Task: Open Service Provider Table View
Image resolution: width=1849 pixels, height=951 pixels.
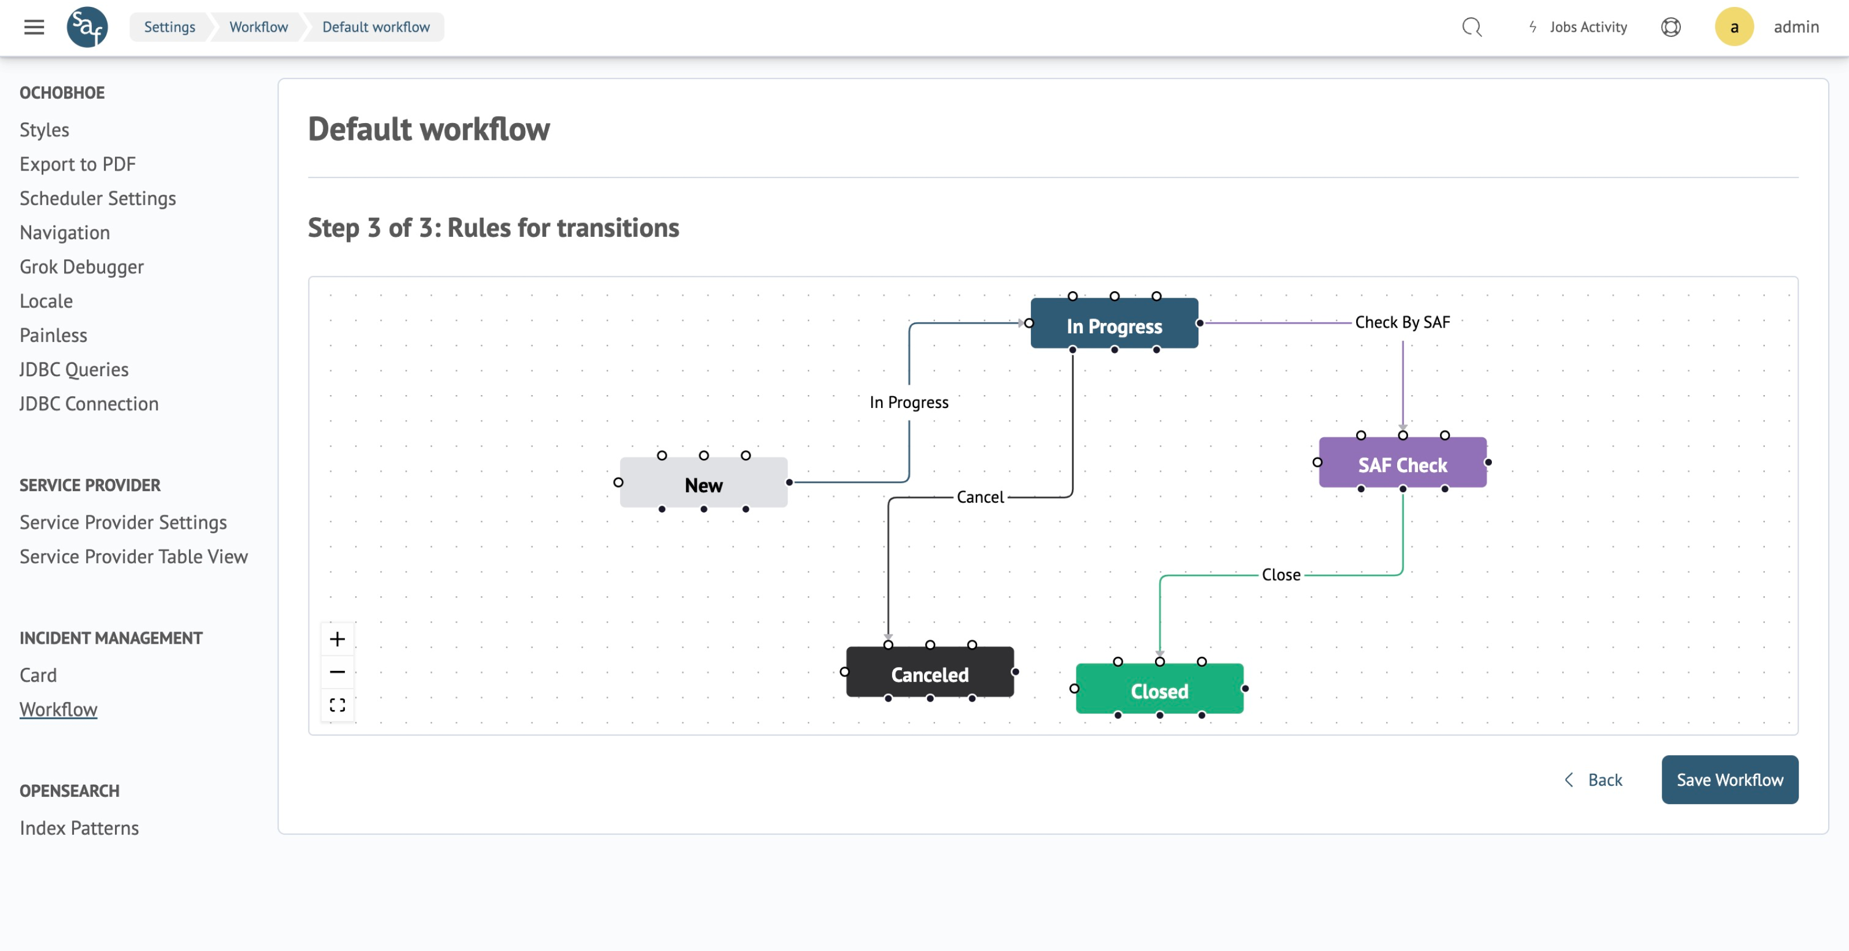Action: [x=133, y=556]
